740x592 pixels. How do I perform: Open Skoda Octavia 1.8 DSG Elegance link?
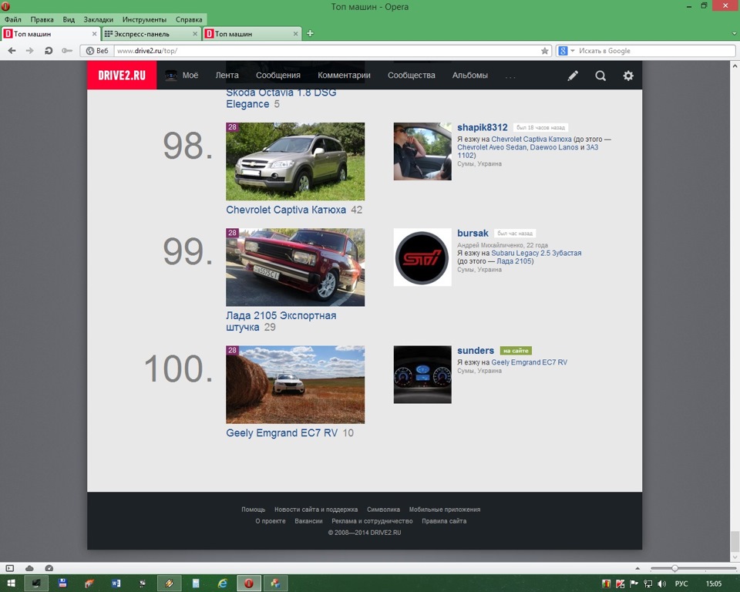[281, 98]
